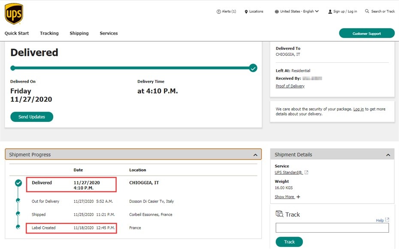399x249 pixels.
Task: Click the Send Updates button
Action: click(32, 117)
